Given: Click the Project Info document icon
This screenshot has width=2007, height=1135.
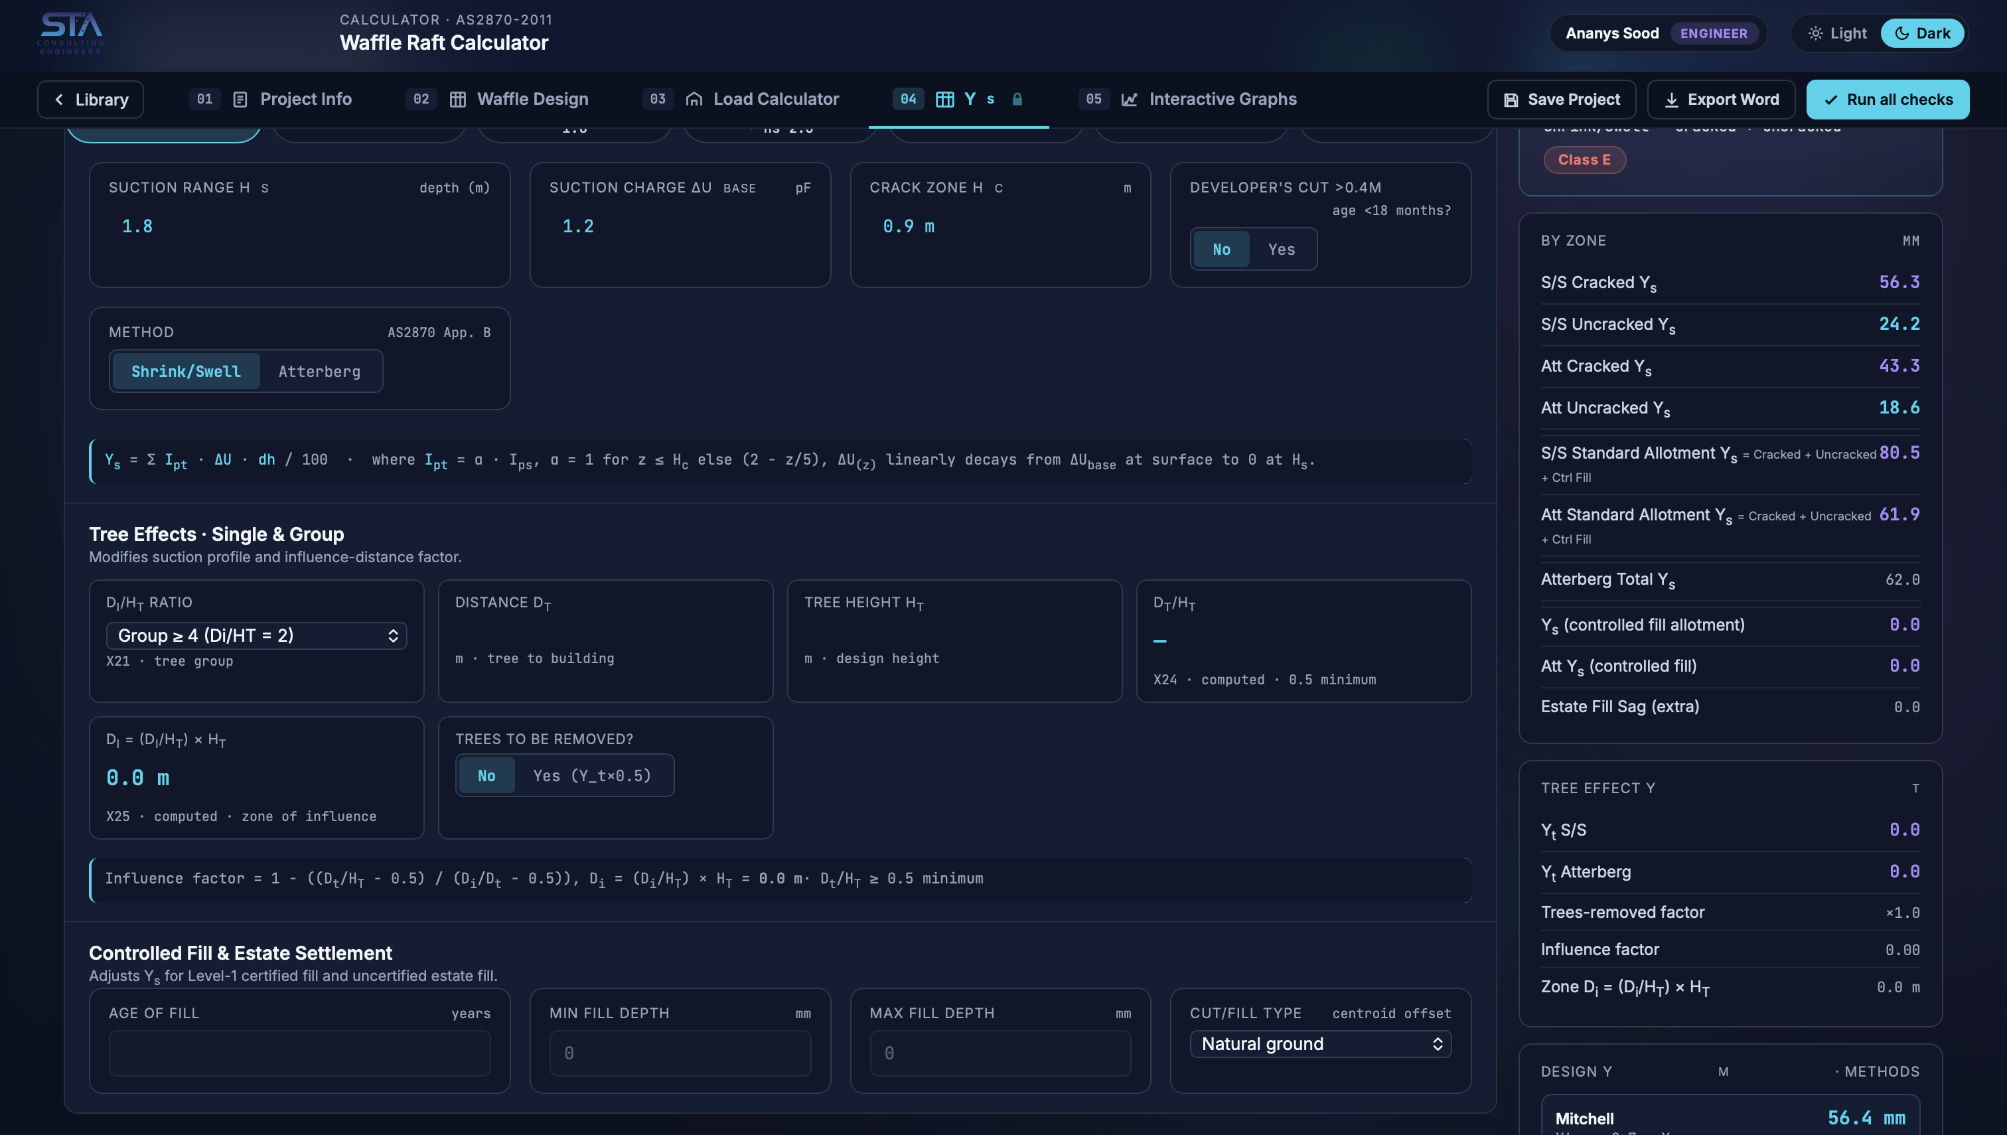Looking at the screenshot, I should point(240,100).
